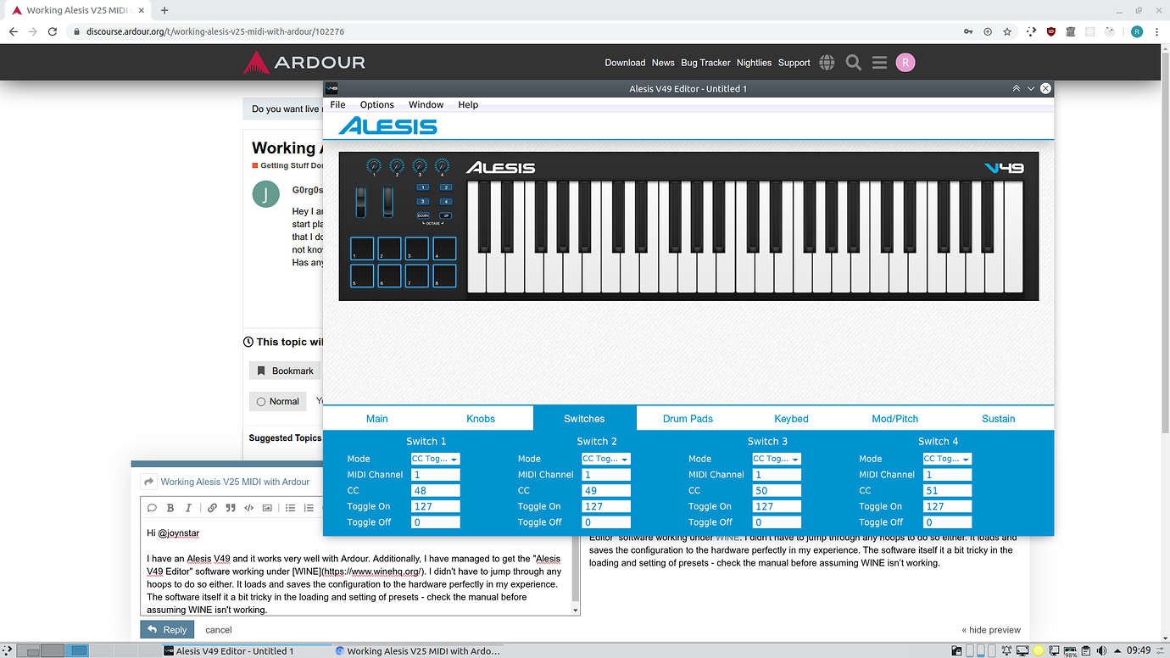The height and width of the screenshot is (658, 1170).
Task: Bookmark page with the star icon
Action: (1007, 31)
